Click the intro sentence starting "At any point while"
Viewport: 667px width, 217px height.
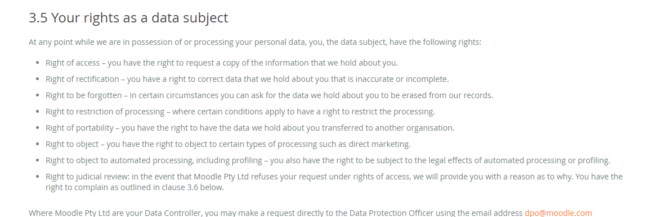click(x=255, y=43)
